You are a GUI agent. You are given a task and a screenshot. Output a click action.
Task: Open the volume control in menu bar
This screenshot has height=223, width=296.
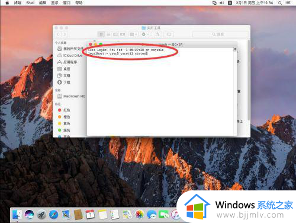222,3
